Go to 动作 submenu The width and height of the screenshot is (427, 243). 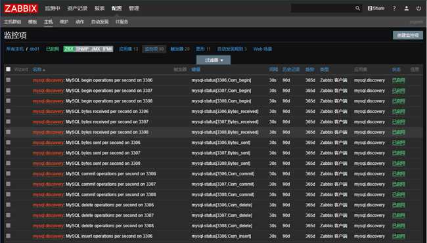click(x=79, y=22)
